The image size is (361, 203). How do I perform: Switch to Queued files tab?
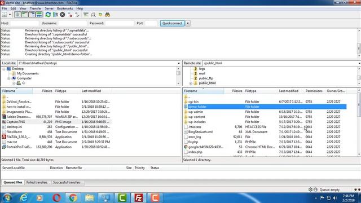point(13,182)
